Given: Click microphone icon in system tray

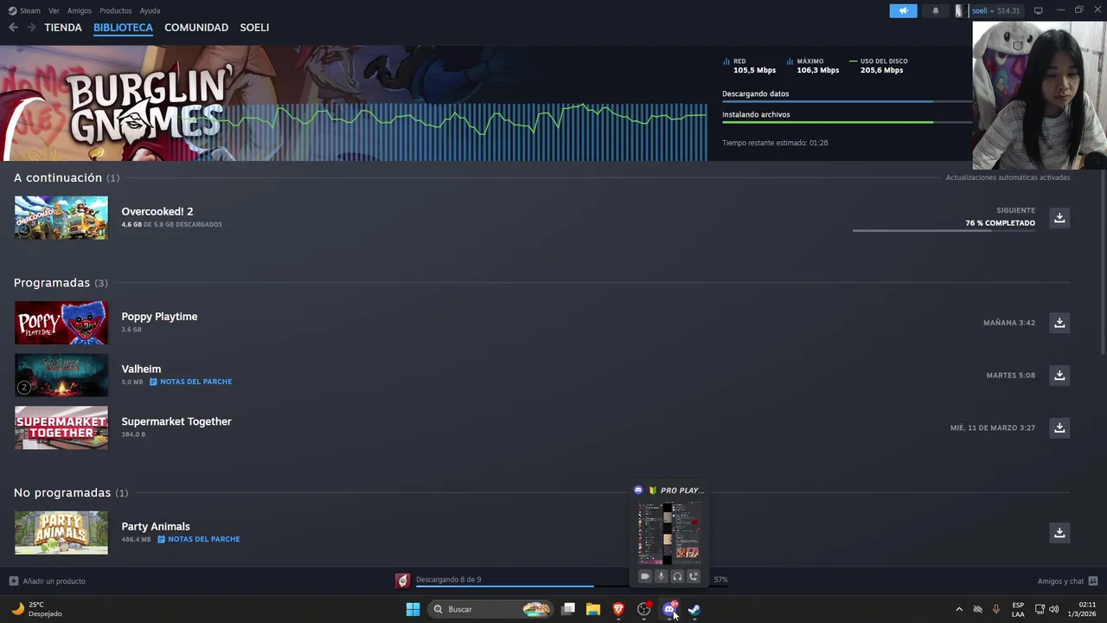Looking at the screenshot, I should coord(996,609).
